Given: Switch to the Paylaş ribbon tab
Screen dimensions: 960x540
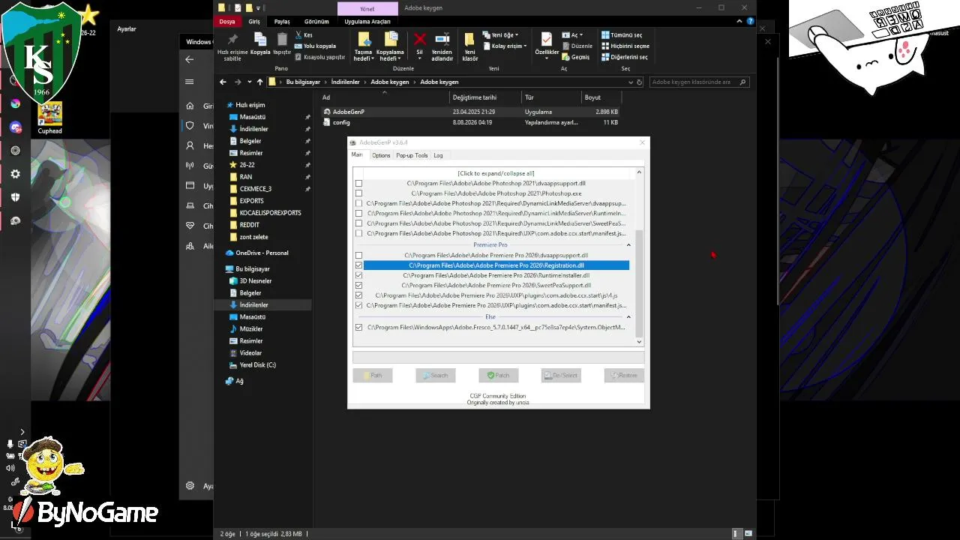Looking at the screenshot, I should [282, 22].
